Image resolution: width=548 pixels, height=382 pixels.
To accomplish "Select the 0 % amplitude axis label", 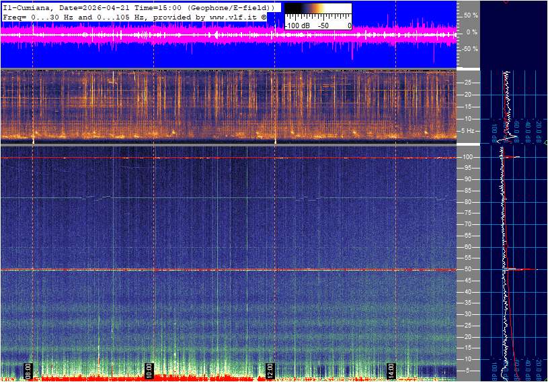I will tap(472, 32).
